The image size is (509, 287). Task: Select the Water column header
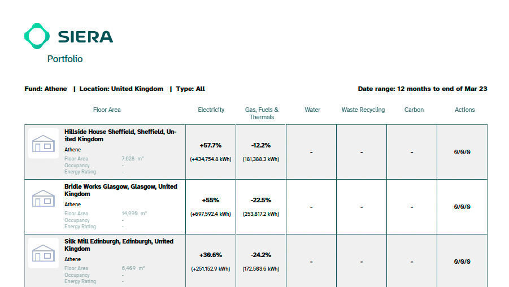click(312, 110)
